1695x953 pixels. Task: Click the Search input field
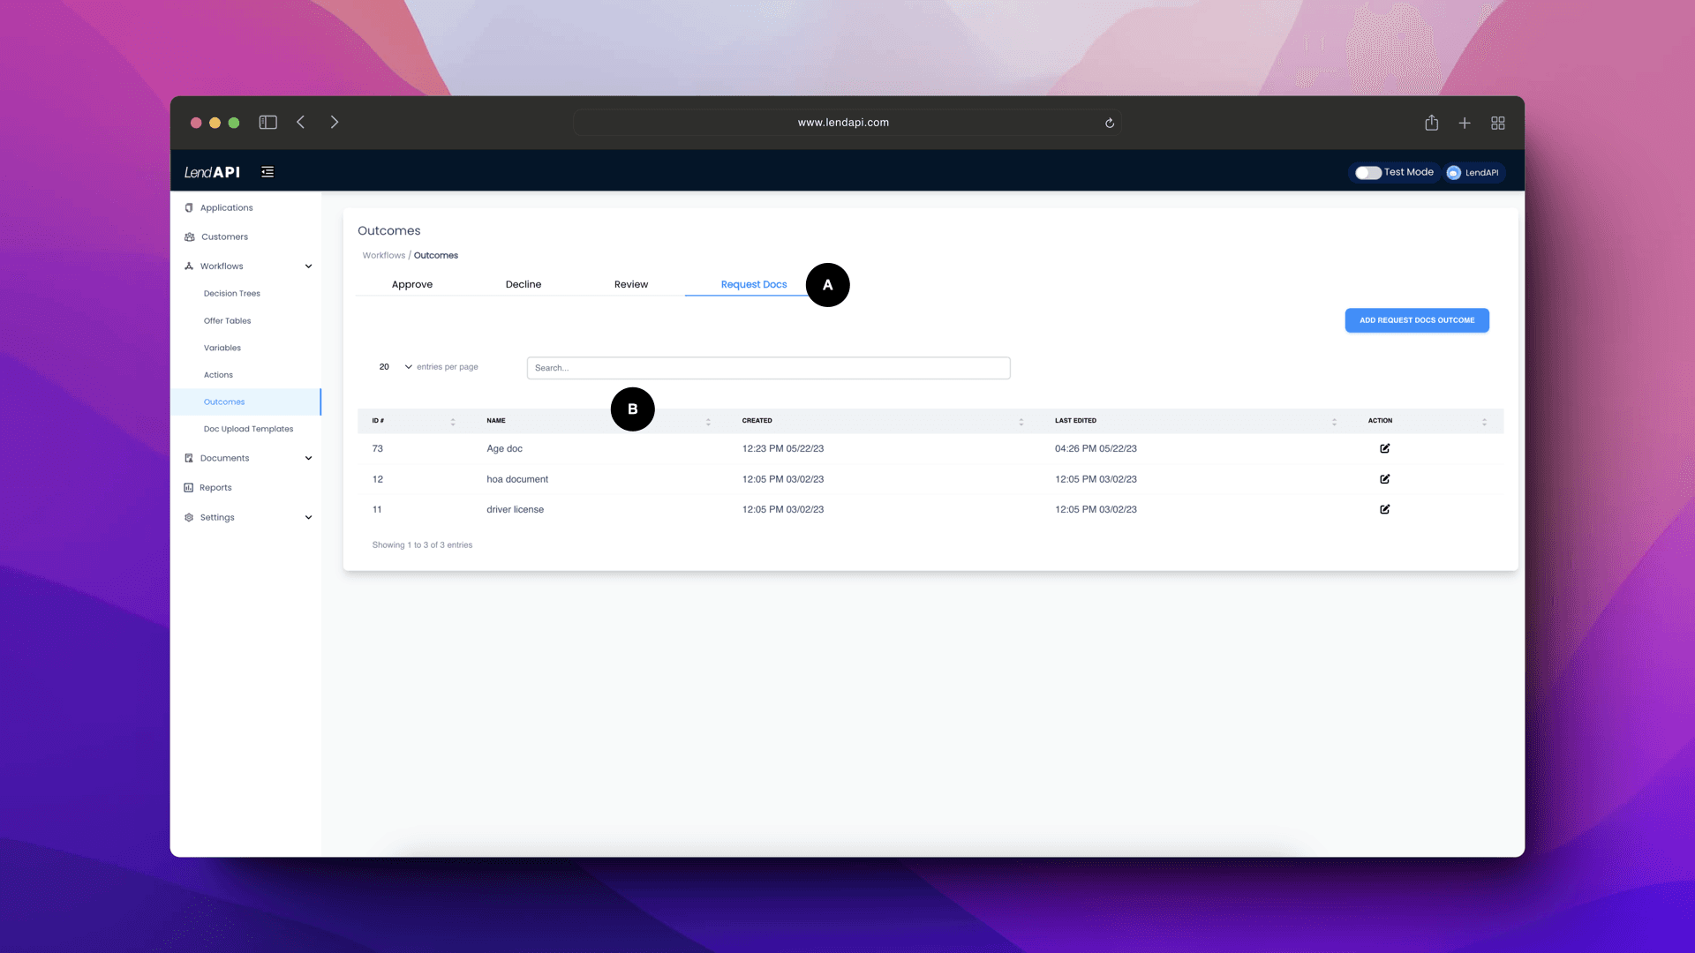pyautogui.click(x=767, y=366)
